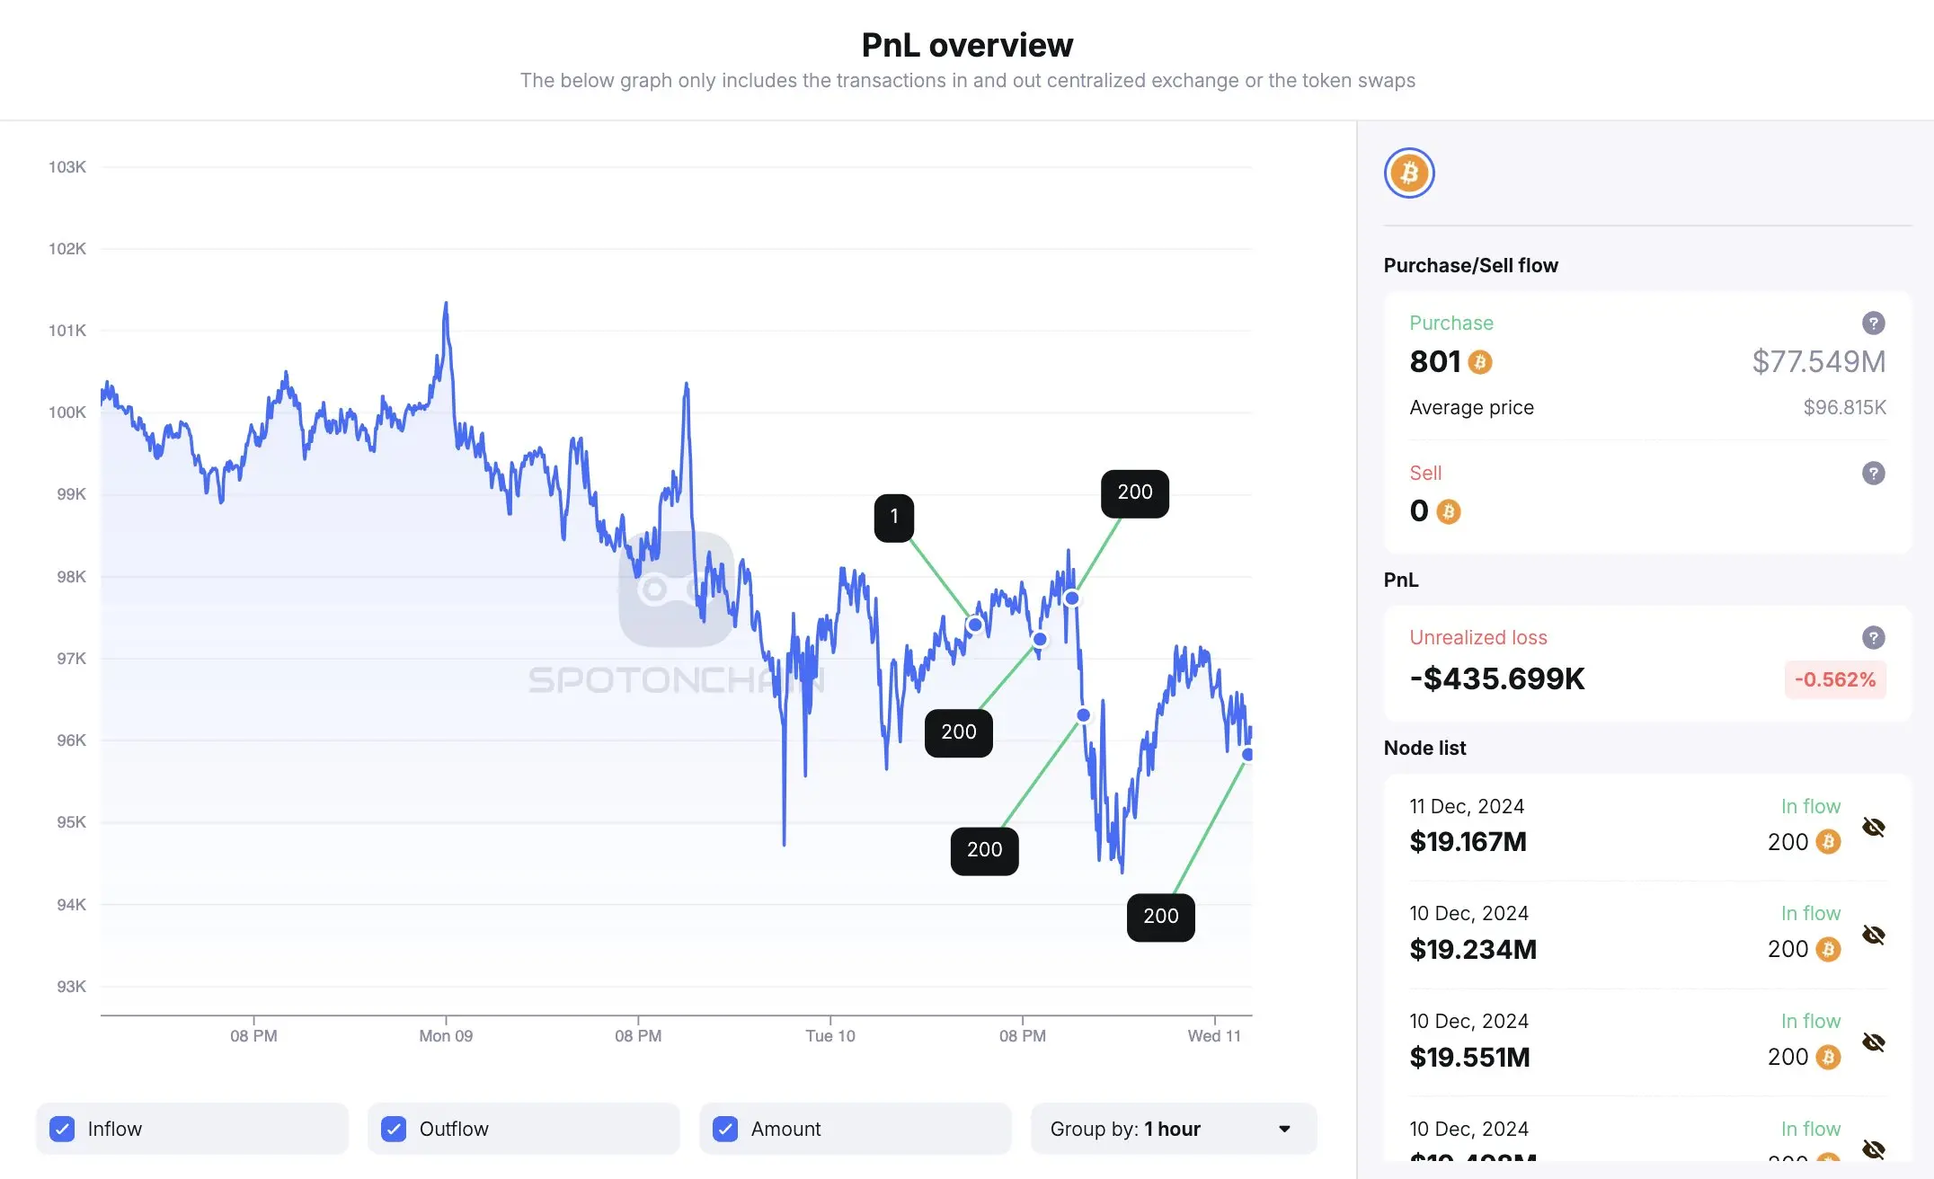Click the lowest 200 label on chart
1934x1179 pixels.
click(x=1160, y=917)
